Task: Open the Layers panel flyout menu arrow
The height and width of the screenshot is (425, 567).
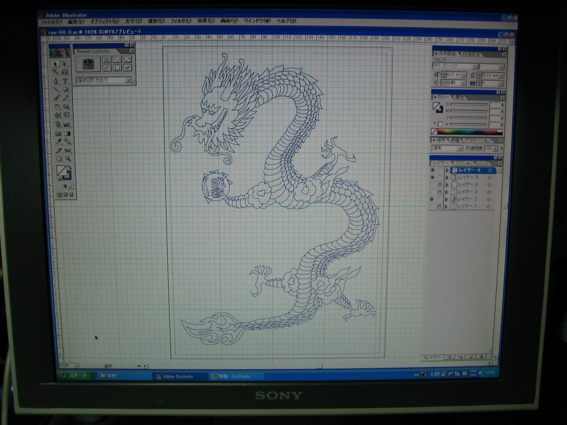Action: coord(500,163)
